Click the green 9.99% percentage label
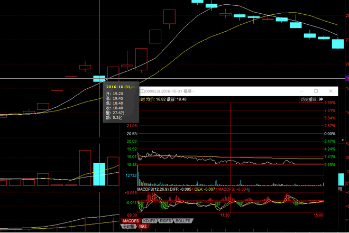349x233 pixels. point(330,165)
